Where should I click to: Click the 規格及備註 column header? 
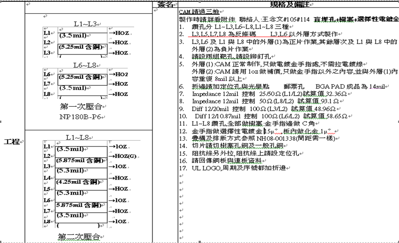pos(290,4)
